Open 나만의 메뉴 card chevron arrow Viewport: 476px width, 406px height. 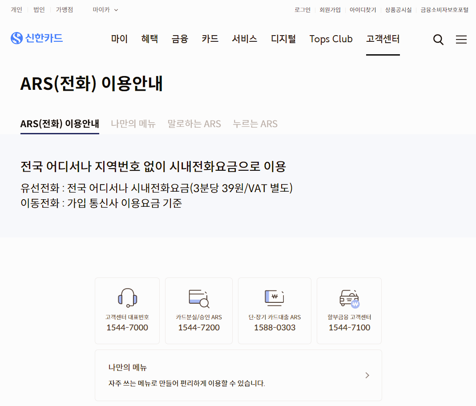tap(367, 375)
